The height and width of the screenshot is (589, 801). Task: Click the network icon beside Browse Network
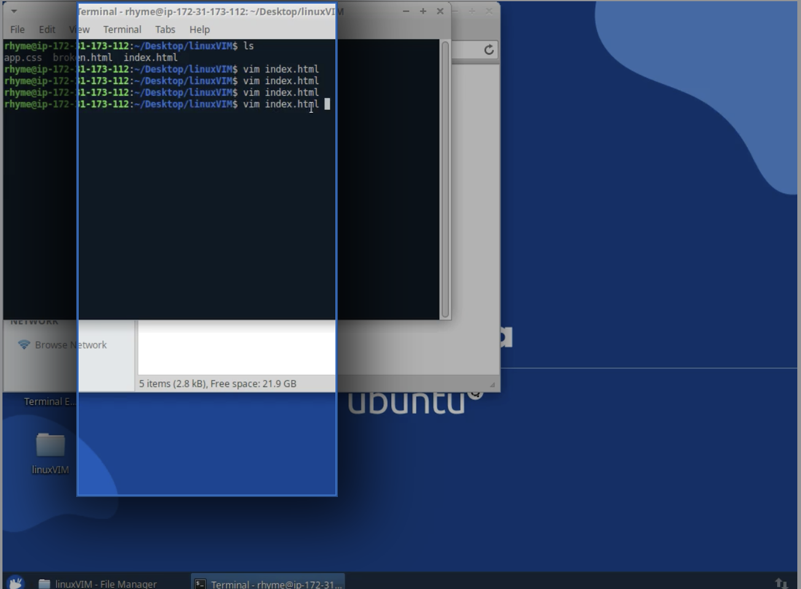click(24, 345)
